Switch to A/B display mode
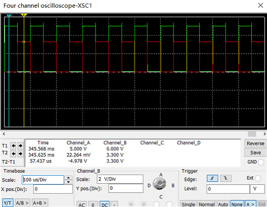 click(x=22, y=203)
